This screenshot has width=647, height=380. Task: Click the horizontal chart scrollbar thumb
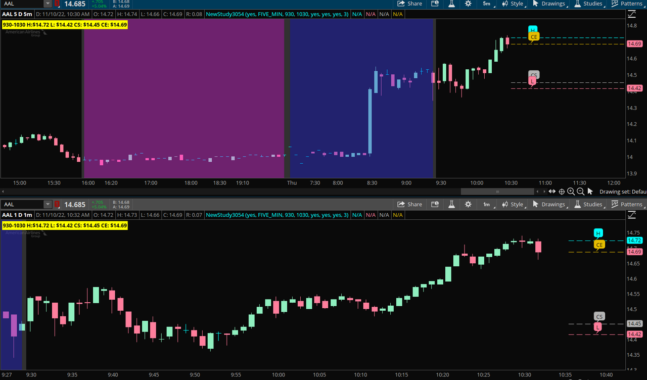click(x=497, y=192)
